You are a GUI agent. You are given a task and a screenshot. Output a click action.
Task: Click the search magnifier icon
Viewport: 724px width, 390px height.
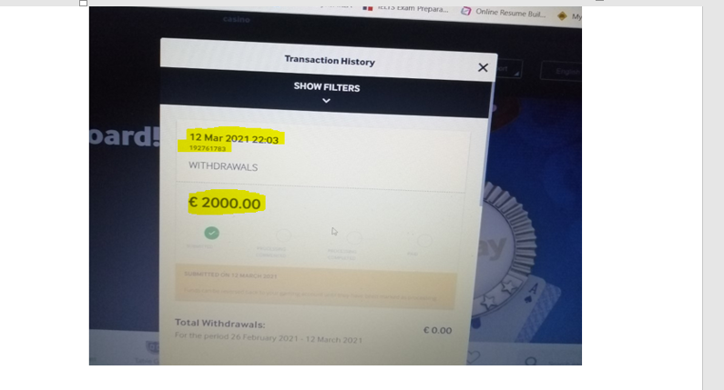click(x=531, y=361)
